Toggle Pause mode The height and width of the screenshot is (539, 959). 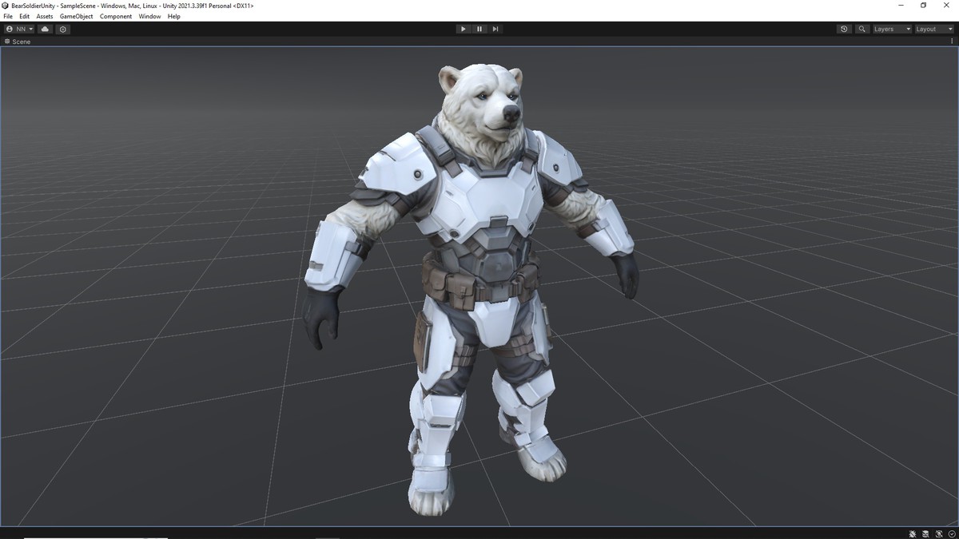479,29
